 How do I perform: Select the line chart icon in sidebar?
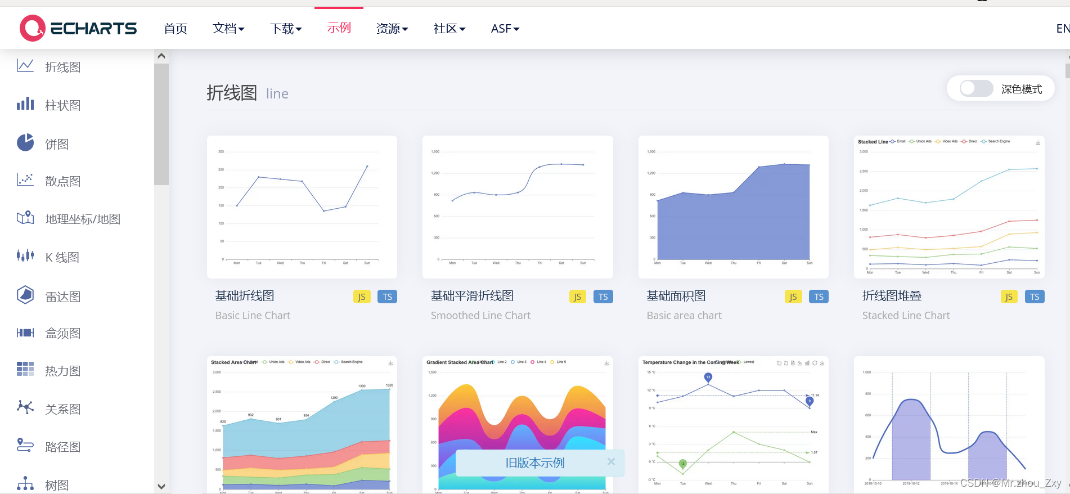[x=25, y=66]
